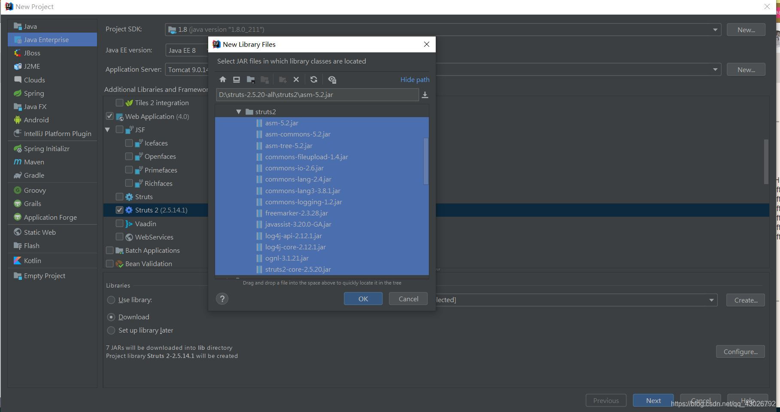Click the Create library button
The width and height of the screenshot is (780, 412).
pyautogui.click(x=746, y=300)
